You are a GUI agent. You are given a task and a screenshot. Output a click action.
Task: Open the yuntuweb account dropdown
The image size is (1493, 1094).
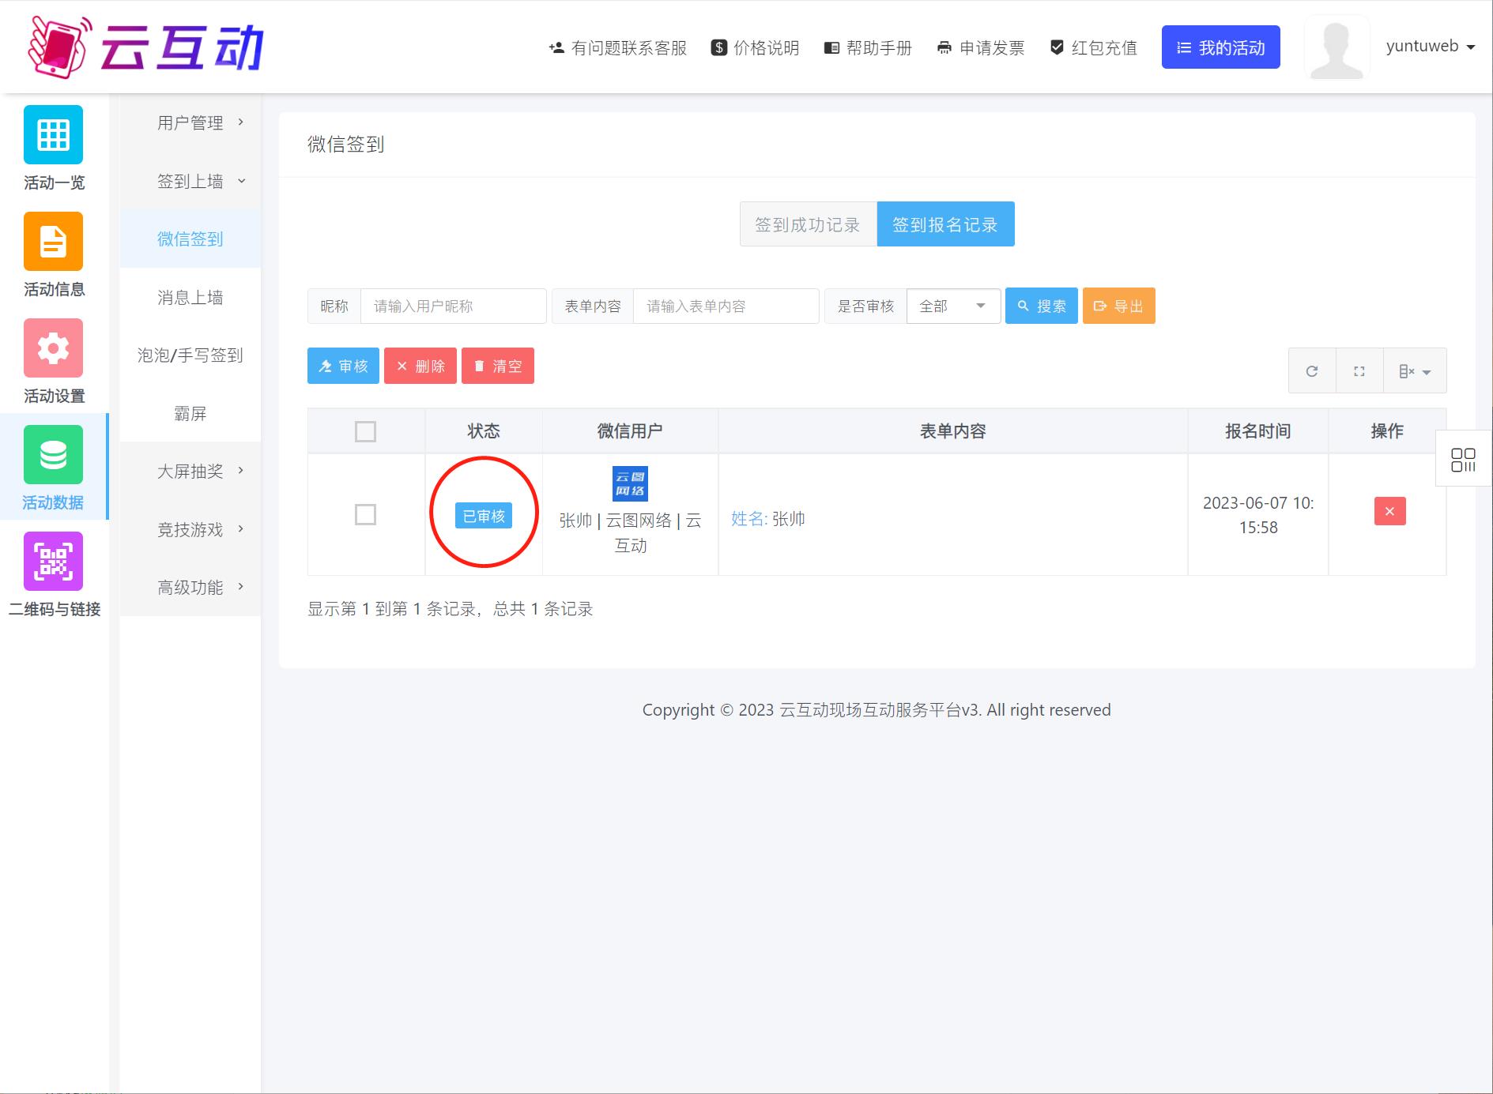[x=1430, y=47]
